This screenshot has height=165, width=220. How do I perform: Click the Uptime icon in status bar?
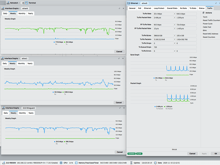coord(132,163)
